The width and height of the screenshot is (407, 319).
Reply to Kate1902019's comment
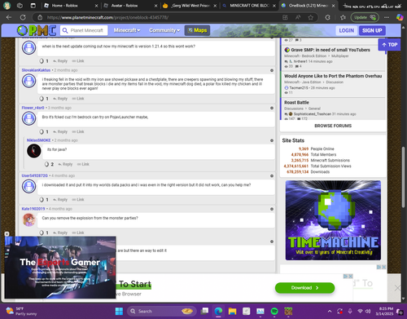[x=60, y=233]
